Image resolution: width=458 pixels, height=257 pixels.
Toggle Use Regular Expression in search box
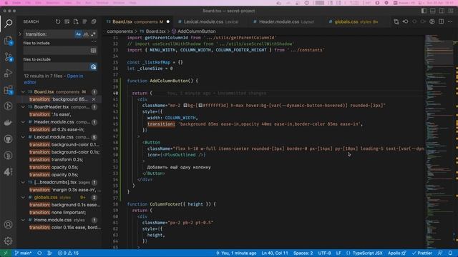tap(93, 34)
